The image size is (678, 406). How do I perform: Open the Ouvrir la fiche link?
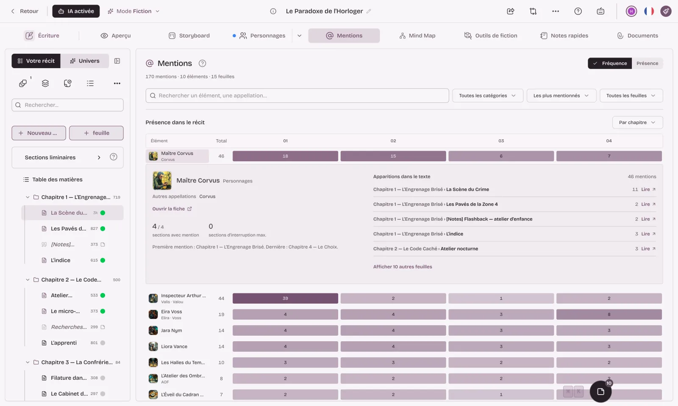coord(172,209)
